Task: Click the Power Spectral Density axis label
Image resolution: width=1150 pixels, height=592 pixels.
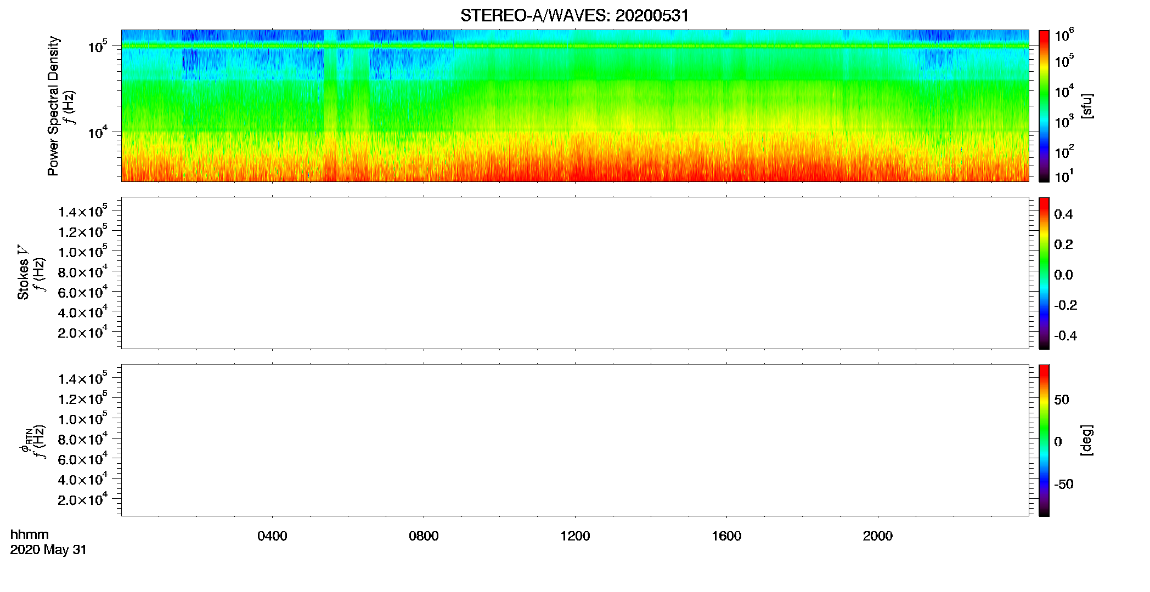Action: coord(53,106)
